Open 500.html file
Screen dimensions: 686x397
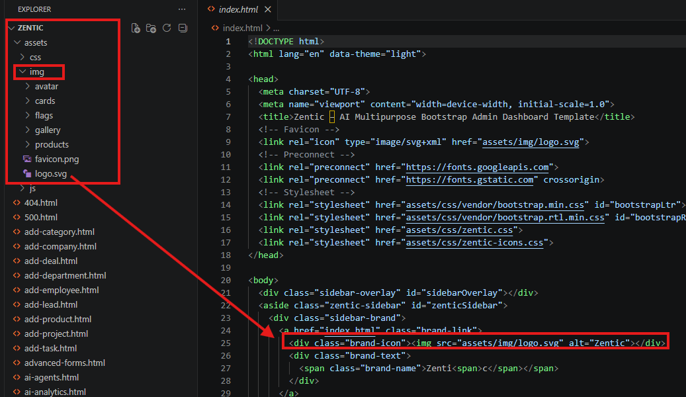41,217
